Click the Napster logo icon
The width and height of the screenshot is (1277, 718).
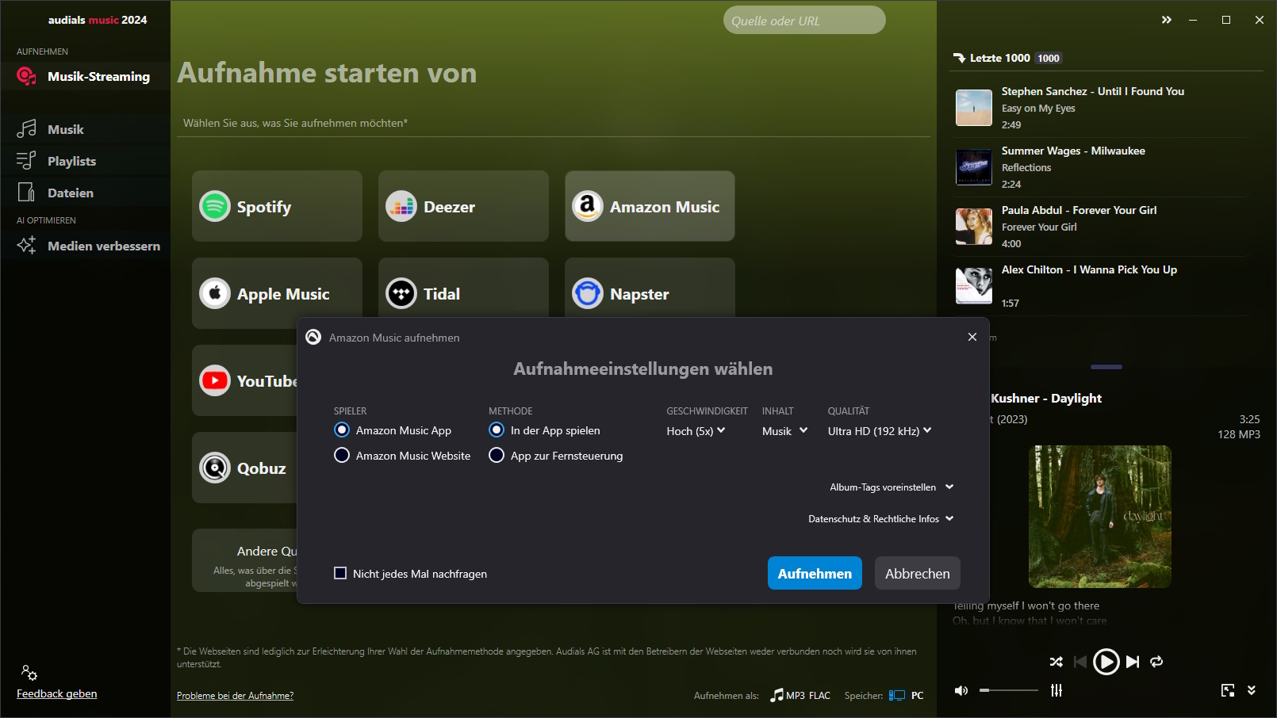point(588,293)
